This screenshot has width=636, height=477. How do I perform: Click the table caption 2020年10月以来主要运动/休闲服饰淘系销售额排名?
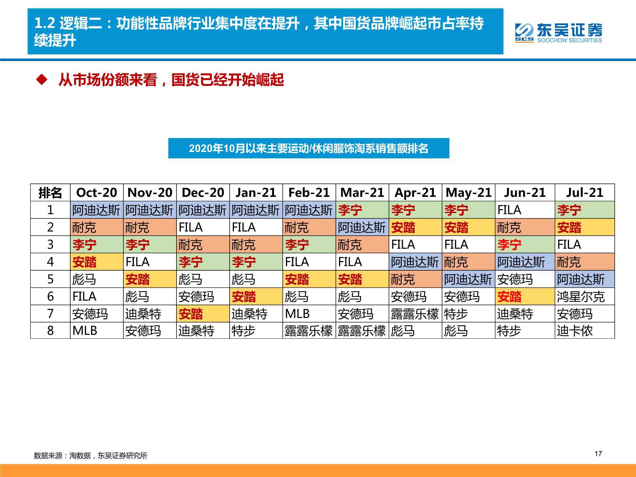(x=308, y=148)
